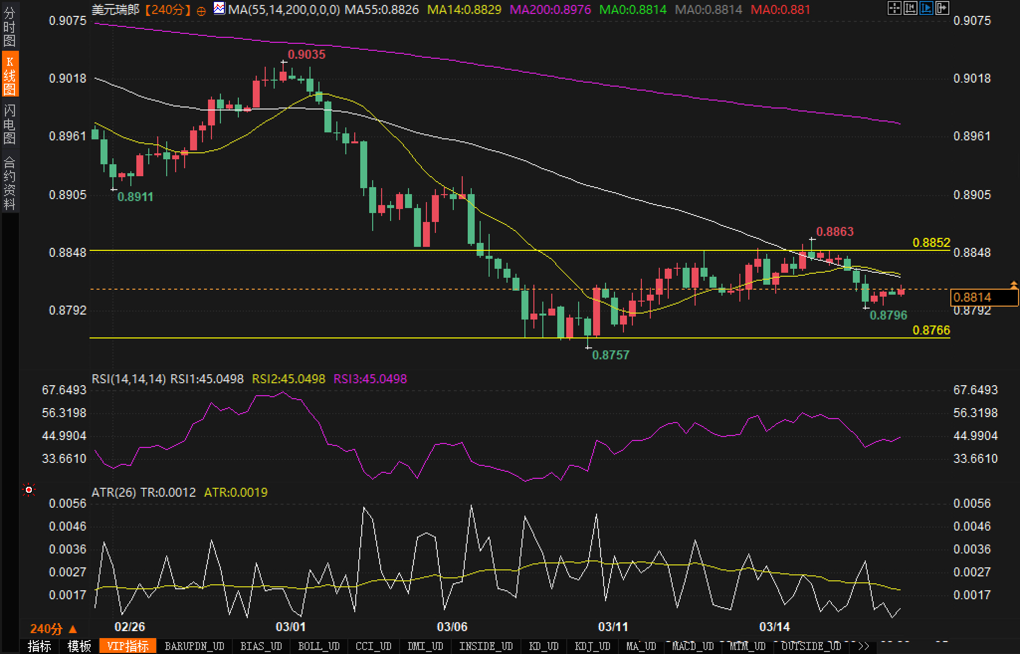Switch to 分时图 side tab
Viewport: 1020px width, 654px height.
pyautogui.click(x=9, y=27)
